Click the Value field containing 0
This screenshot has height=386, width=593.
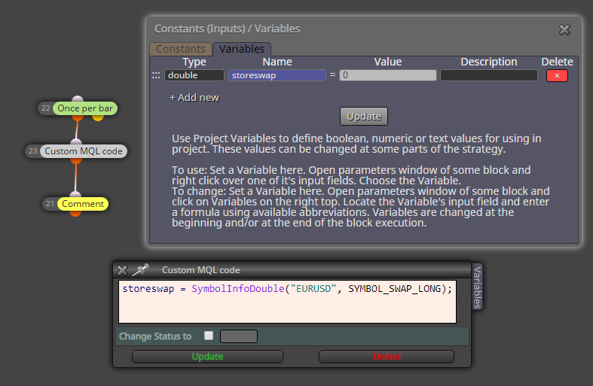click(387, 75)
